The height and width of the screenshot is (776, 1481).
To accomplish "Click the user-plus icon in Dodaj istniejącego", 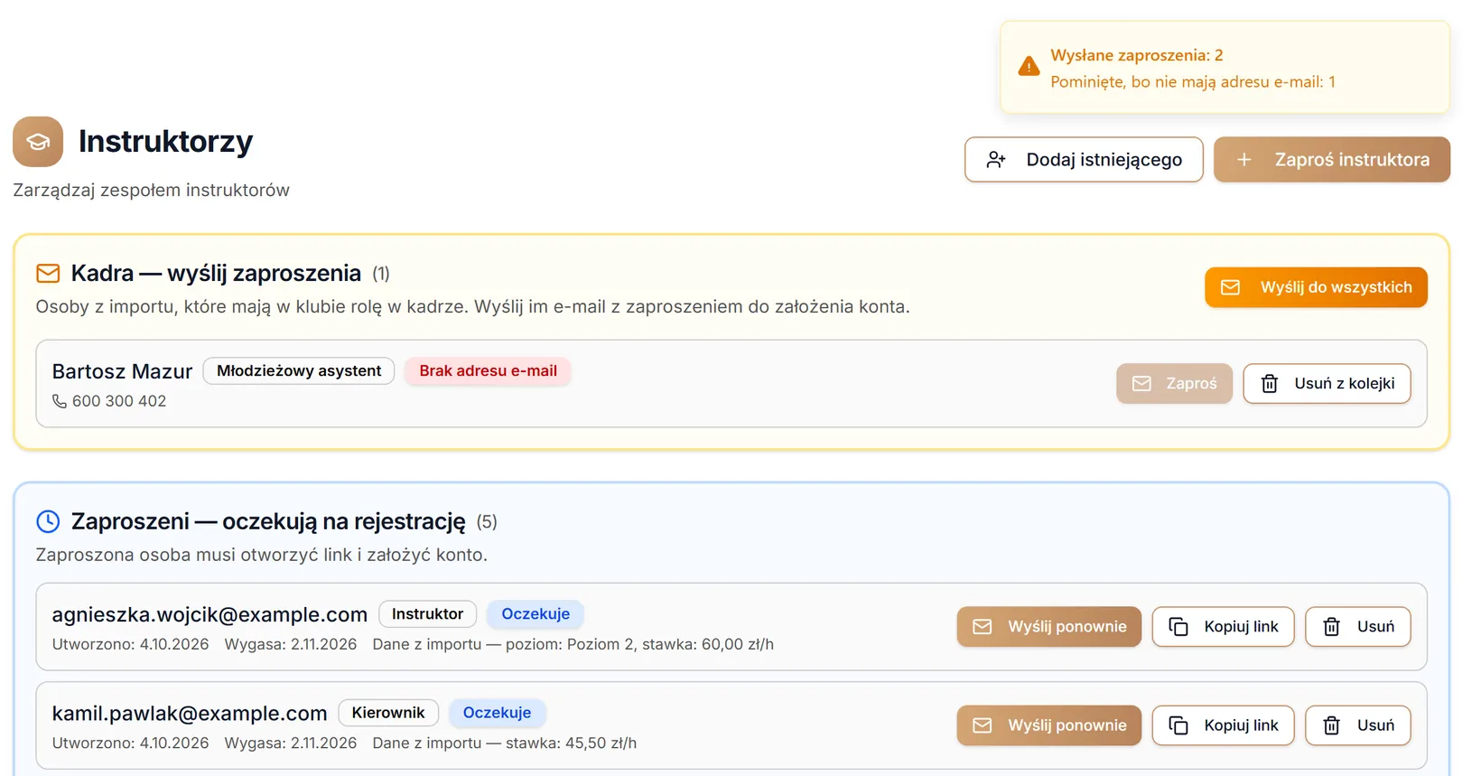I will 996,160.
